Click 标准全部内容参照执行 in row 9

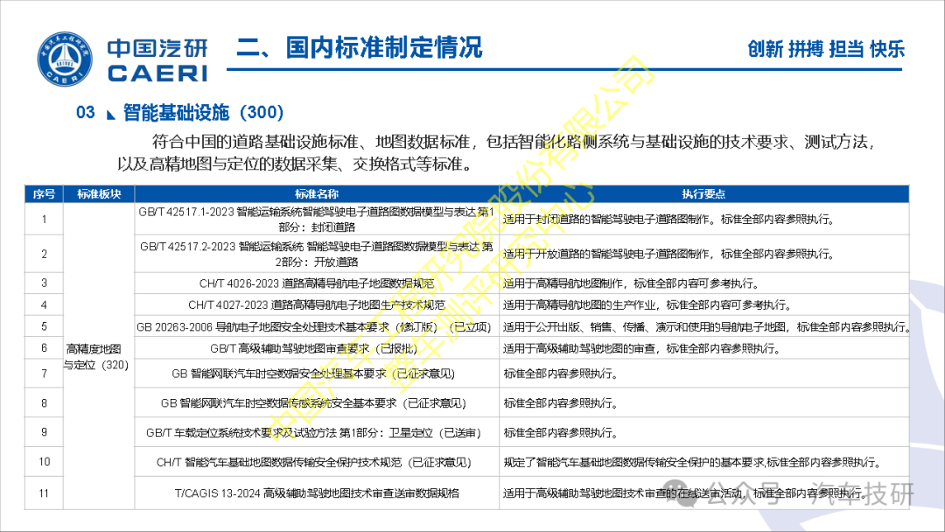[x=561, y=432]
